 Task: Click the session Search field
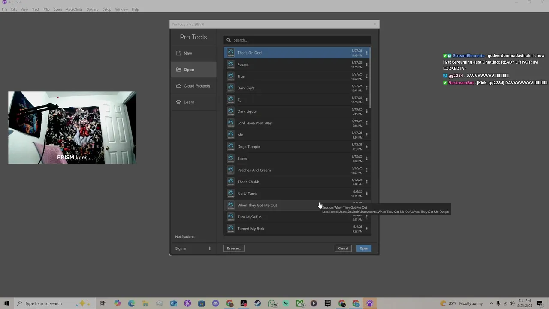point(297,40)
